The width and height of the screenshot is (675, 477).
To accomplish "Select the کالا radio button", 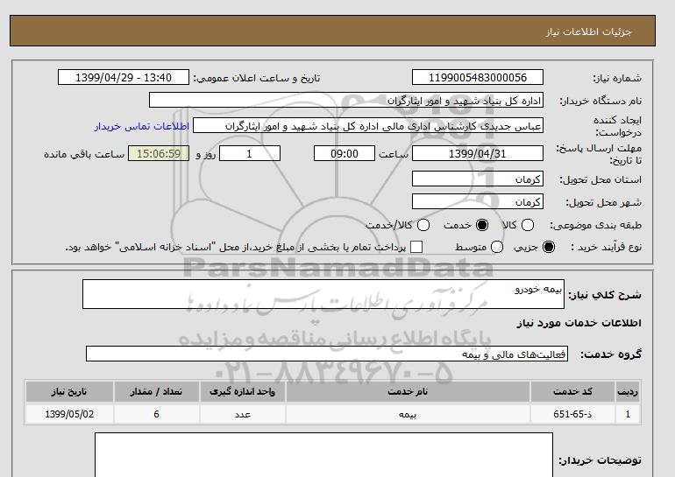I will tap(528, 225).
